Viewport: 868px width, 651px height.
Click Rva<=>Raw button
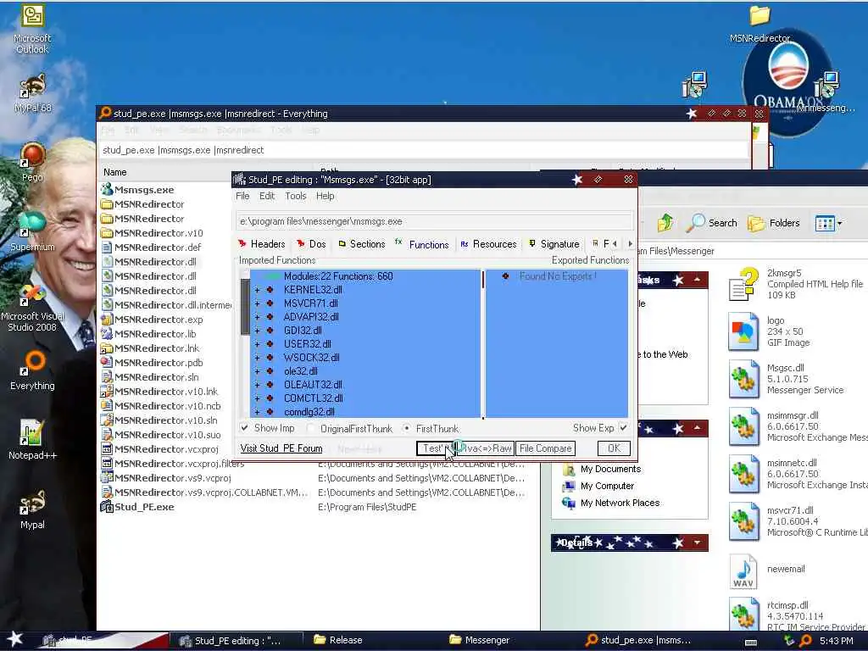point(486,448)
